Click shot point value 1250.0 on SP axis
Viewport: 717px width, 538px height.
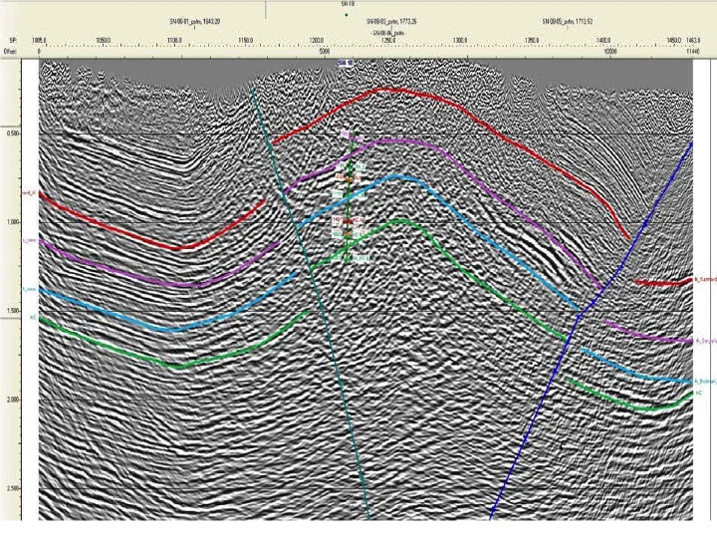click(388, 41)
